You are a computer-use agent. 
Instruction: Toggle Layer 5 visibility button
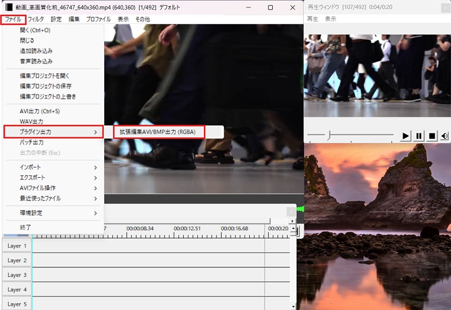[16, 304]
